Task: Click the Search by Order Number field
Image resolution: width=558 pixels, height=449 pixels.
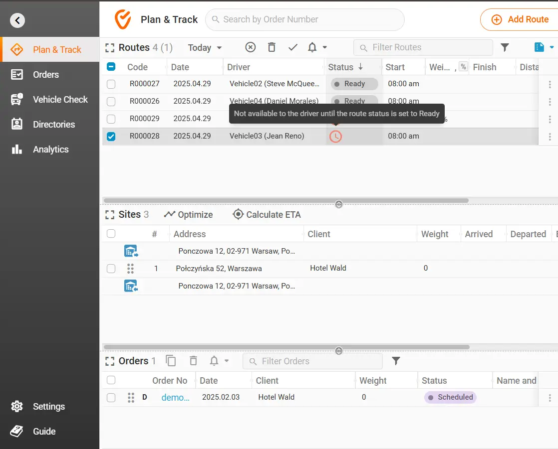Action: [x=304, y=19]
